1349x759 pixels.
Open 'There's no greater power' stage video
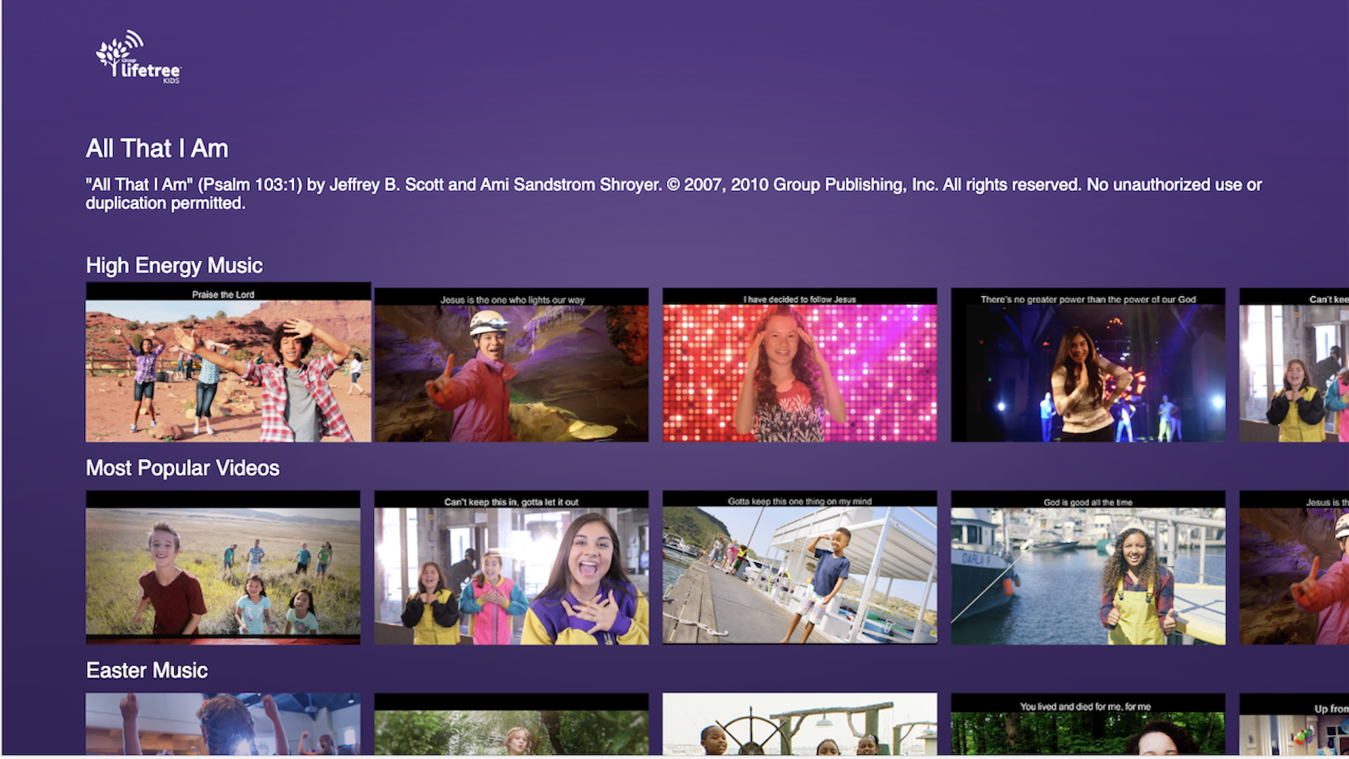pos(1088,365)
